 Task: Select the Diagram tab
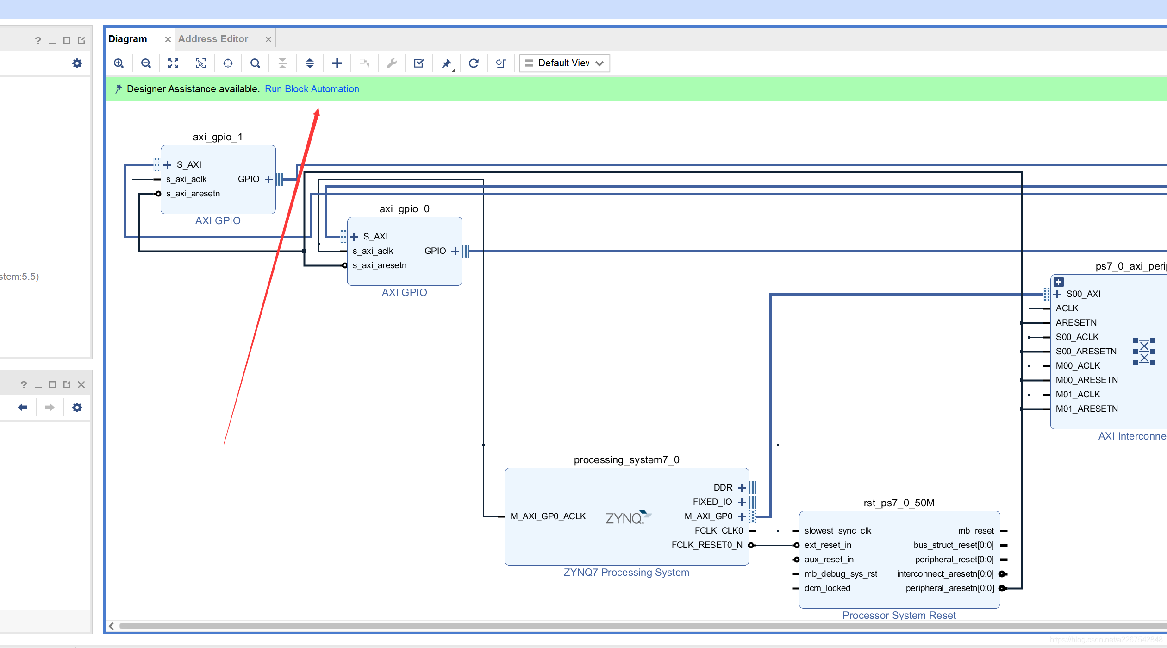click(x=128, y=39)
